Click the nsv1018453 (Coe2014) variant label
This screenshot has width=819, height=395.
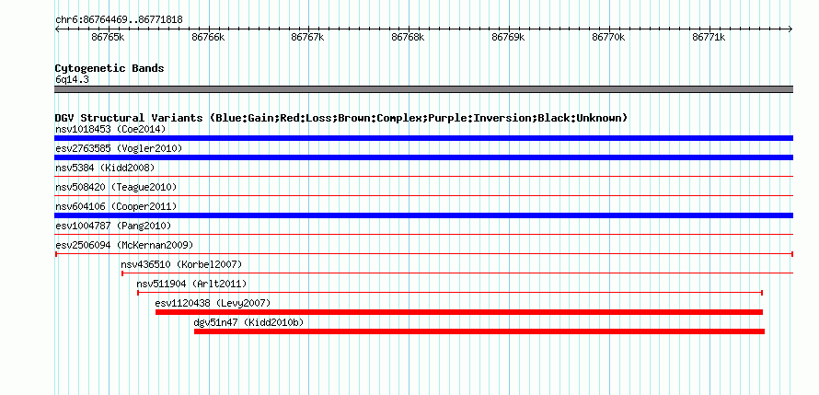point(110,129)
